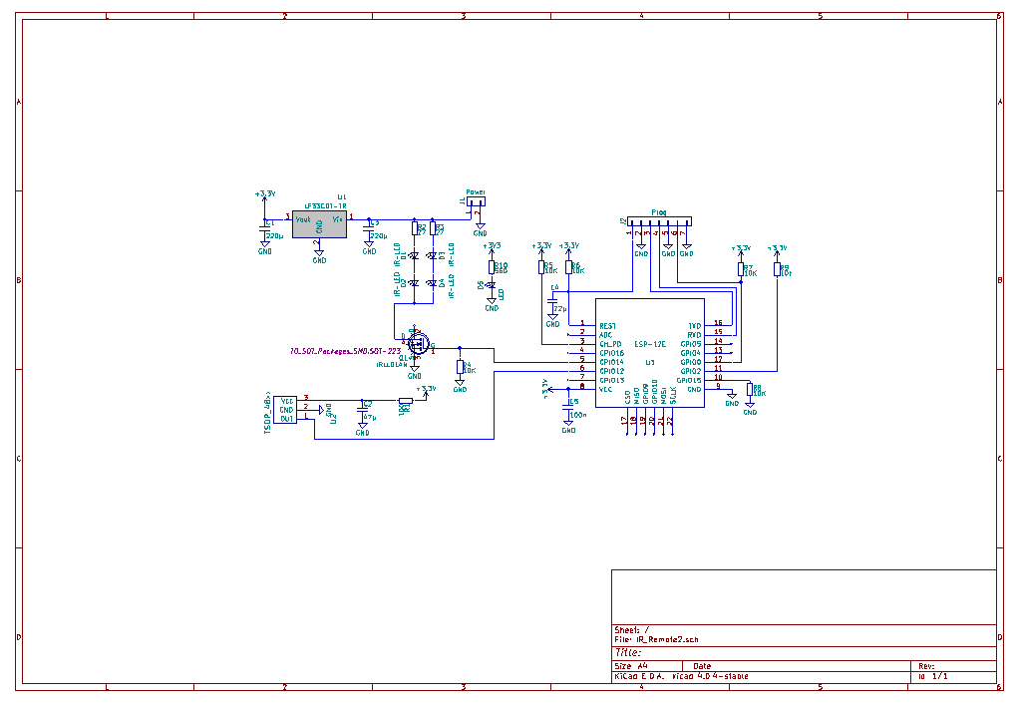Select the D3 IR-LED diode symbol
This screenshot has width=1013, height=706.
tap(432, 256)
